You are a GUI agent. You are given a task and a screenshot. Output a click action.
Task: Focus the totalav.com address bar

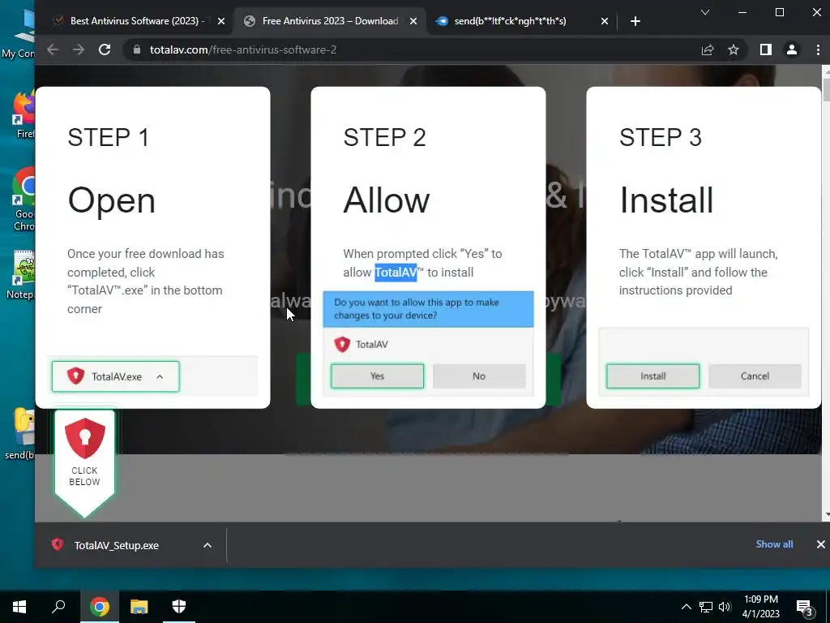pyautogui.click(x=408, y=49)
